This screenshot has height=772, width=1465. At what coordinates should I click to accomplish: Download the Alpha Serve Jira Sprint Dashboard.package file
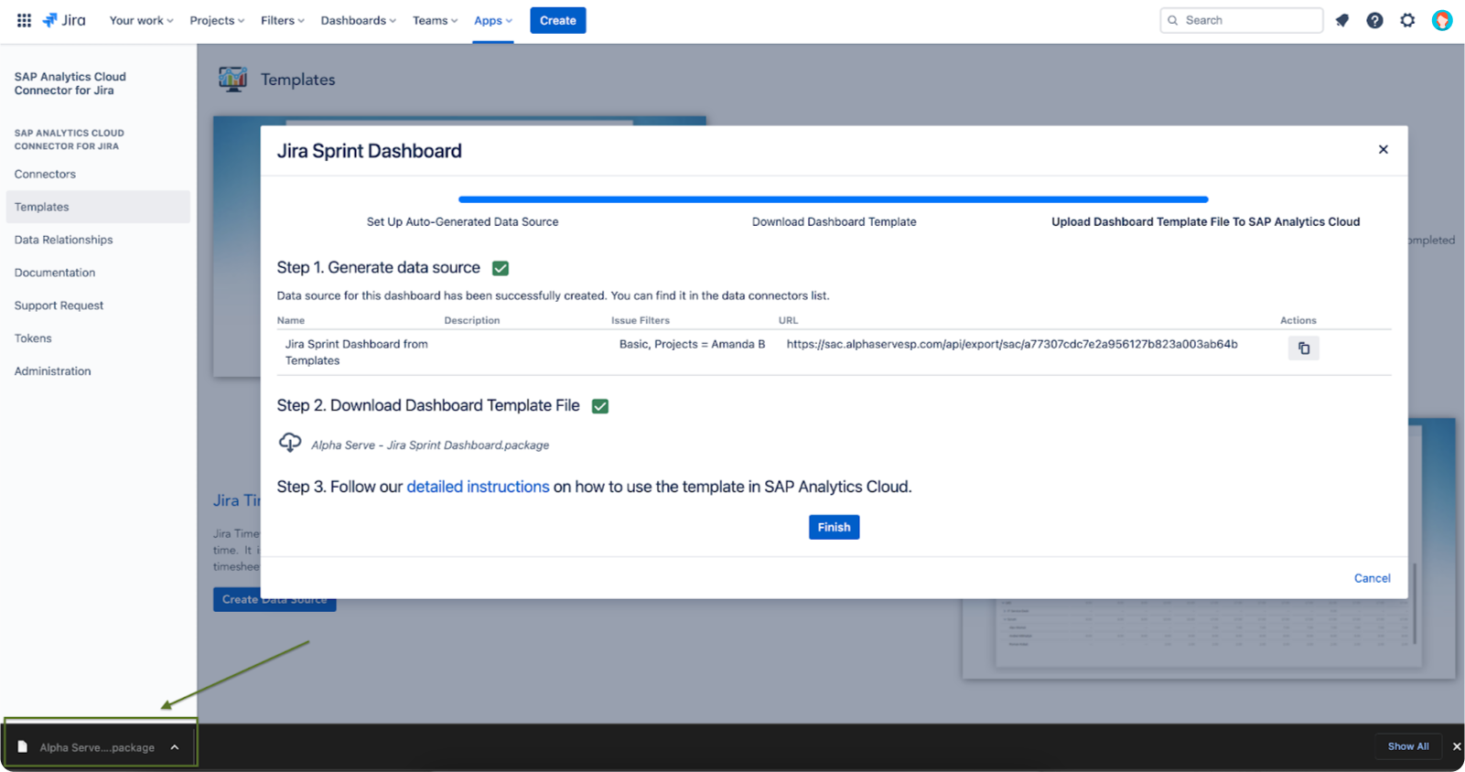point(430,445)
